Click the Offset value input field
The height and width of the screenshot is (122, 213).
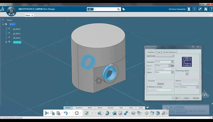click(162, 72)
